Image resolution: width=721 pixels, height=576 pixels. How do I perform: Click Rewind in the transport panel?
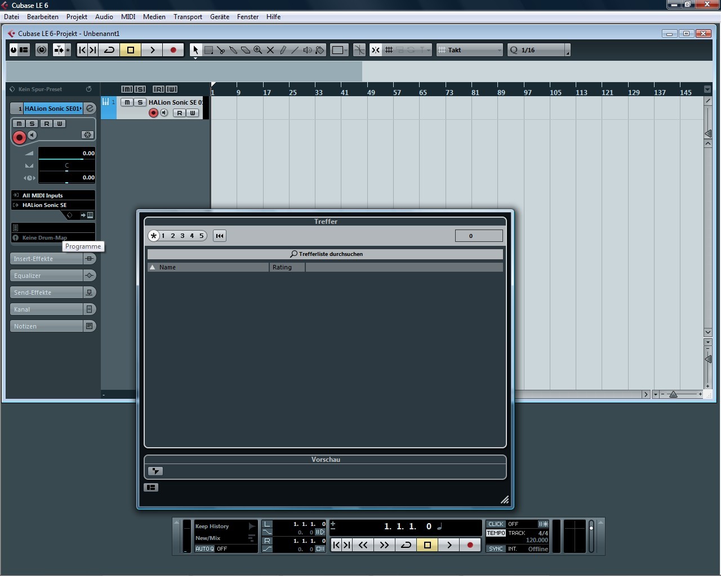tap(363, 544)
